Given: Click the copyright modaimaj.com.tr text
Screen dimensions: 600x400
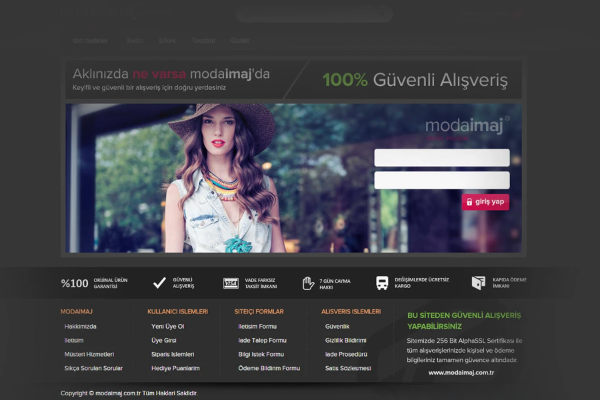Looking at the screenshot, I should [129, 393].
